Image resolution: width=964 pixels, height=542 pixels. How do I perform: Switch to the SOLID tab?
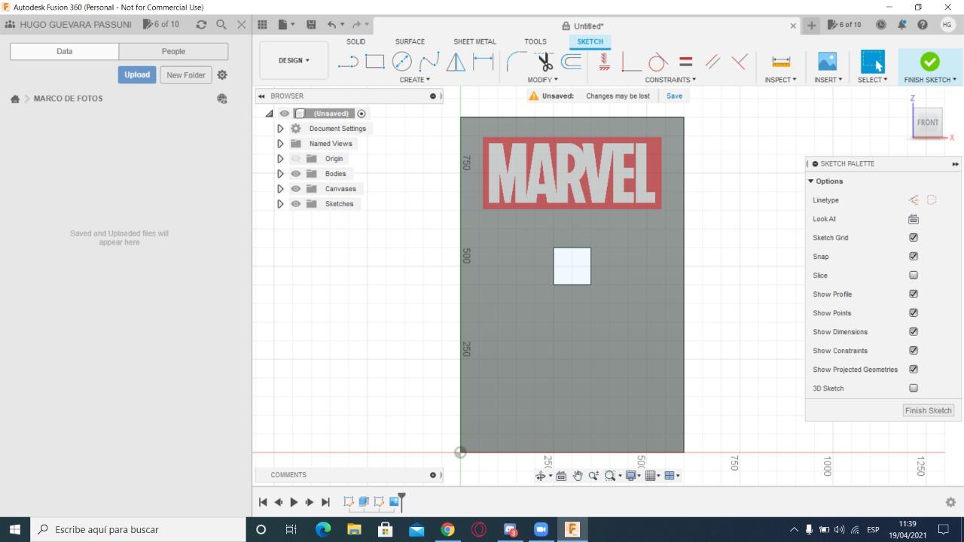pos(355,41)
